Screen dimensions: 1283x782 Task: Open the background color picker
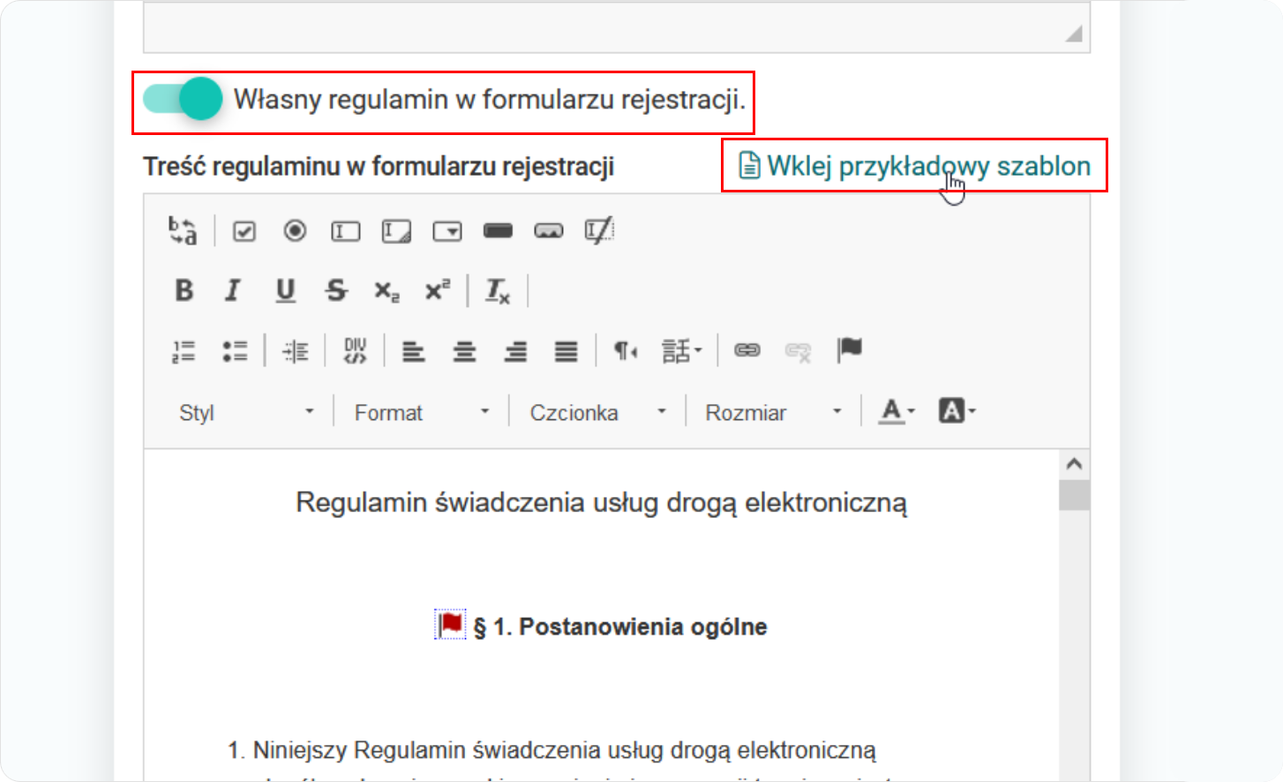click(957, 411)
